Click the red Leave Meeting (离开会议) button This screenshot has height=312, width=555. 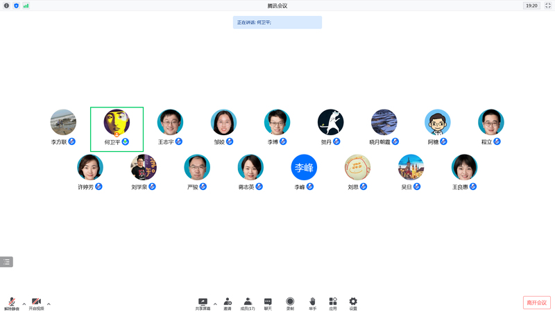[536, 302]
